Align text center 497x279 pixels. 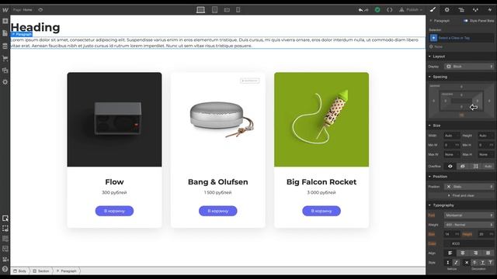tap(463, 253)
